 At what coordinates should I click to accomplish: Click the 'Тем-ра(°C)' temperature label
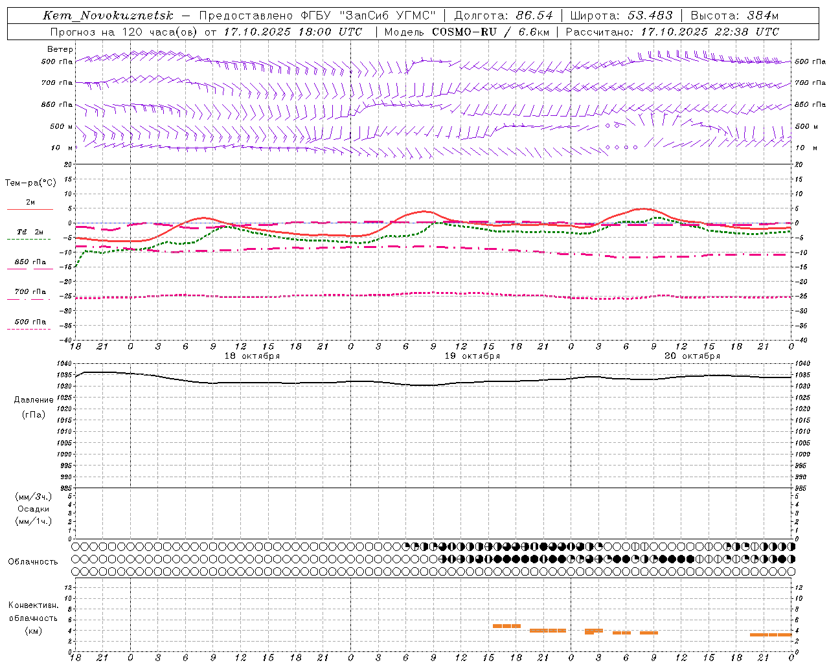pos(30,183)
